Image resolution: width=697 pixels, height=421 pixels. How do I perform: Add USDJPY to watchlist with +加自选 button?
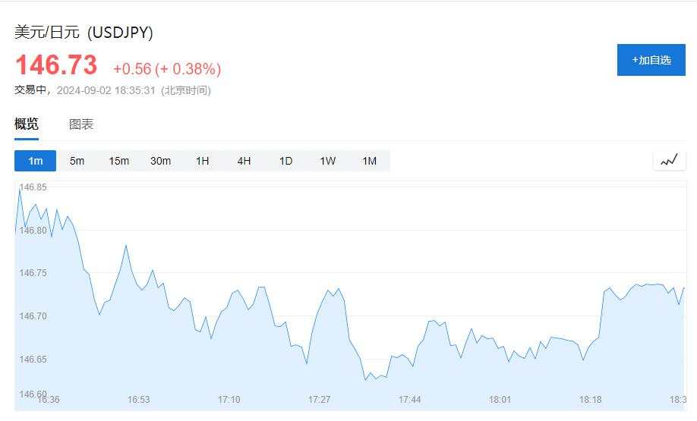(x=651, y=60)
